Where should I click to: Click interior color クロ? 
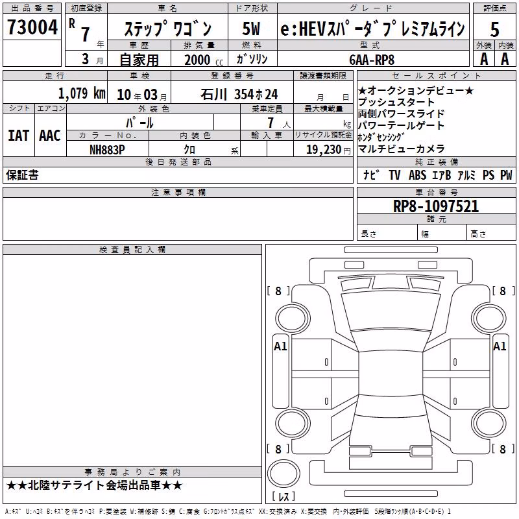189,150
